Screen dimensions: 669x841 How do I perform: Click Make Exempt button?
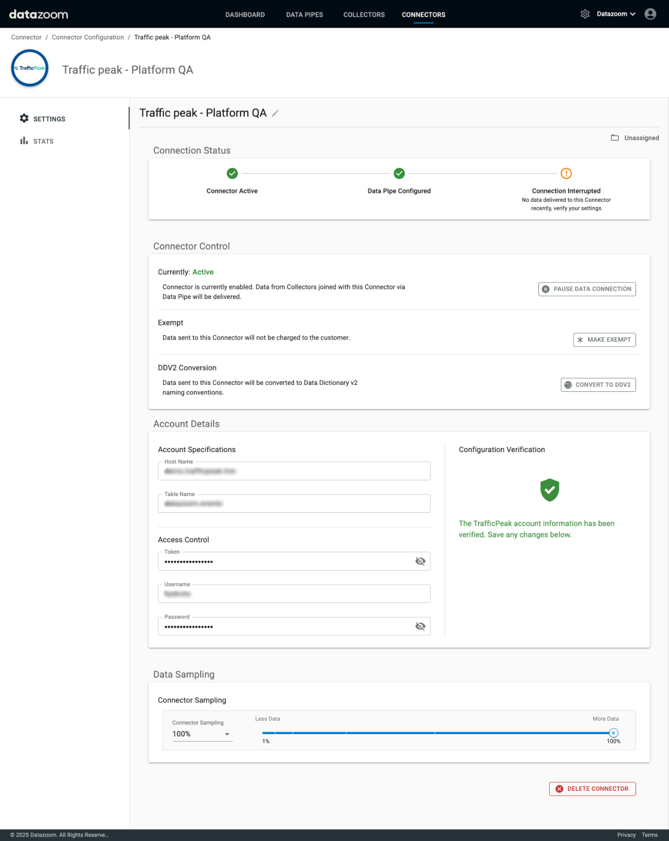tap(604, 340)
